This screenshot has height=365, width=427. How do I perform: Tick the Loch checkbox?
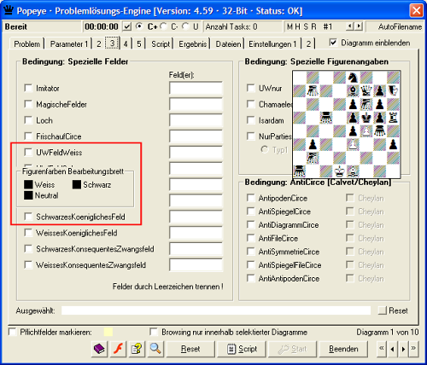pyautogui.click(x=28, y=120)
